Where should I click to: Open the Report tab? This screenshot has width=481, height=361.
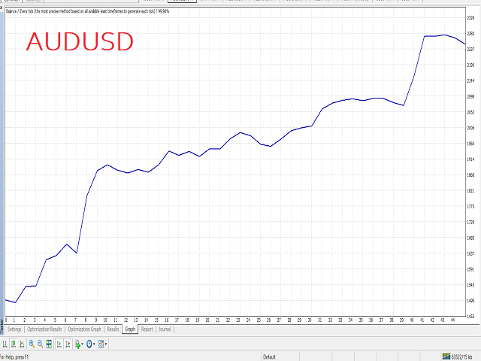[147, 329]
